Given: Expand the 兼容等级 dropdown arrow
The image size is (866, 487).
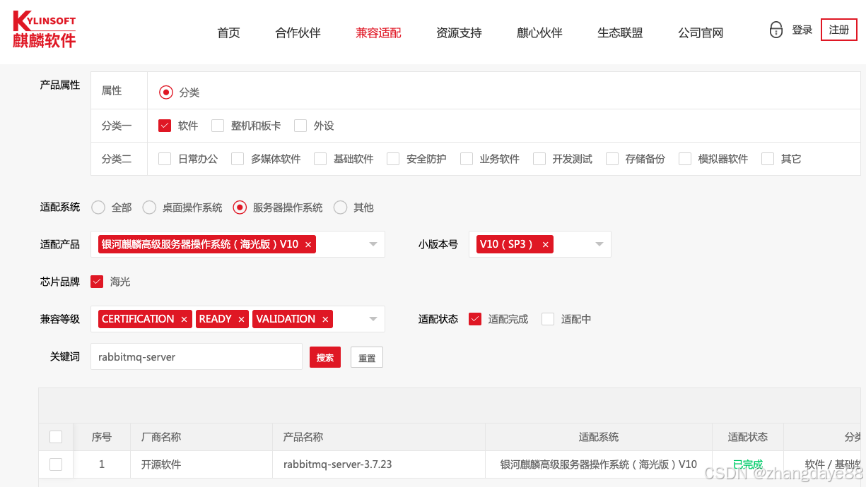Looking at the screenshot, I should point(373,319).
